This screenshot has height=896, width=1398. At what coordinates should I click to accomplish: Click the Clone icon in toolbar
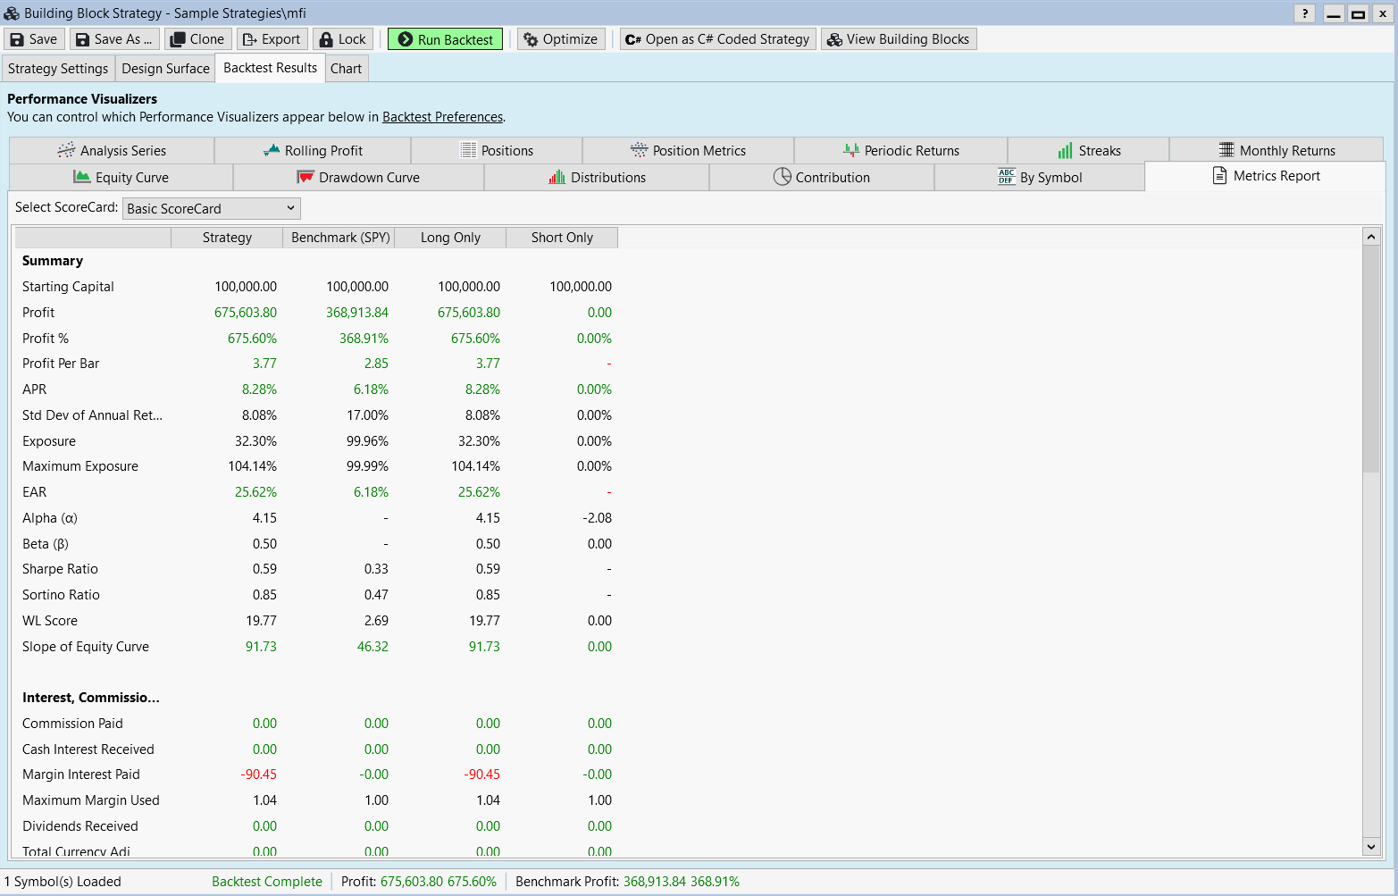[x=178, y=39]
